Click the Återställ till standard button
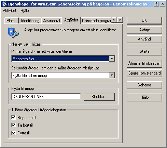The height and width of the screenshot is (148, 167). click(x=144, y=64)
